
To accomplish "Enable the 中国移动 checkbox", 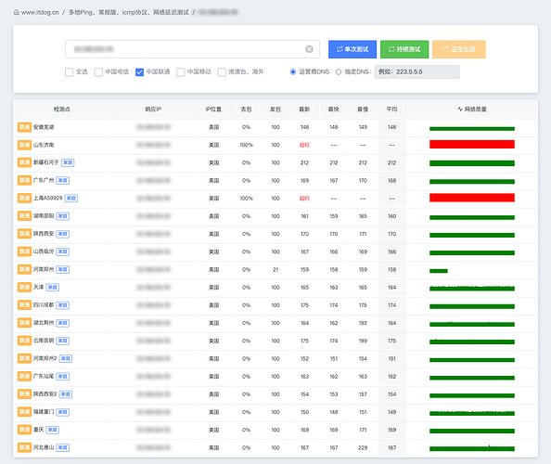I will (x=181, y=72).
